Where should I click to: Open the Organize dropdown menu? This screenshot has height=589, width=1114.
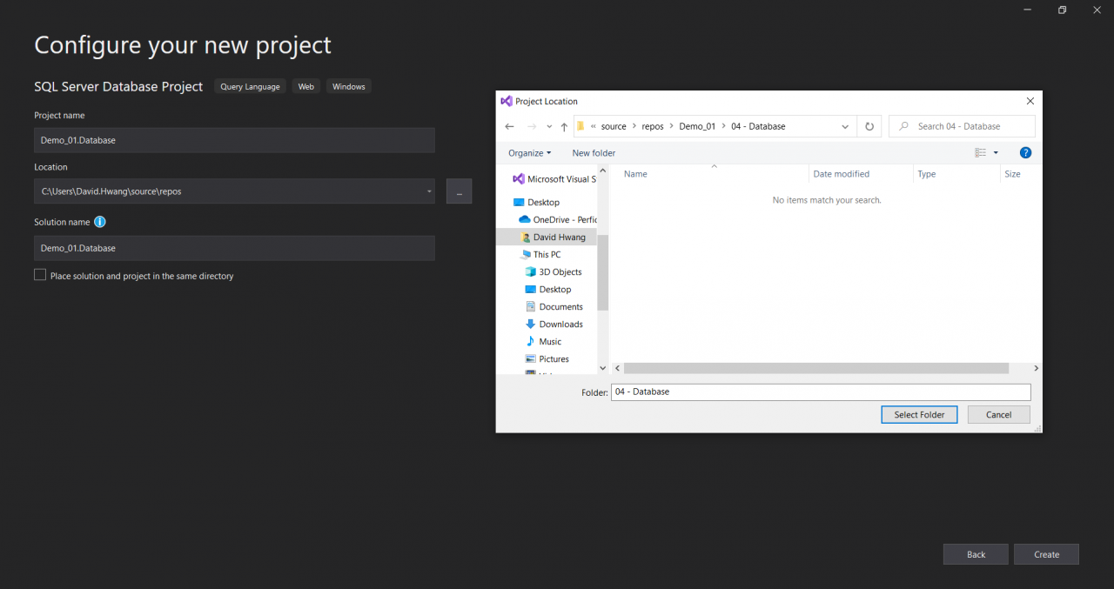pyautogui.click(x=529, y=153)
